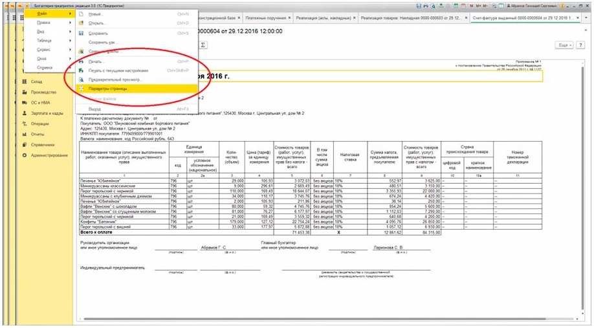Click the question mark help button
Viewport: 594px width, 328px height.
tap(580, 45)
